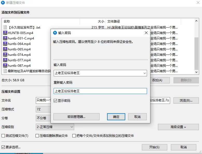Image resolution: width=202 pixels, height=154 pixels.
Task: Click the MP4 icon next to HUNTB-005.mp4
Action: point(5,33)
